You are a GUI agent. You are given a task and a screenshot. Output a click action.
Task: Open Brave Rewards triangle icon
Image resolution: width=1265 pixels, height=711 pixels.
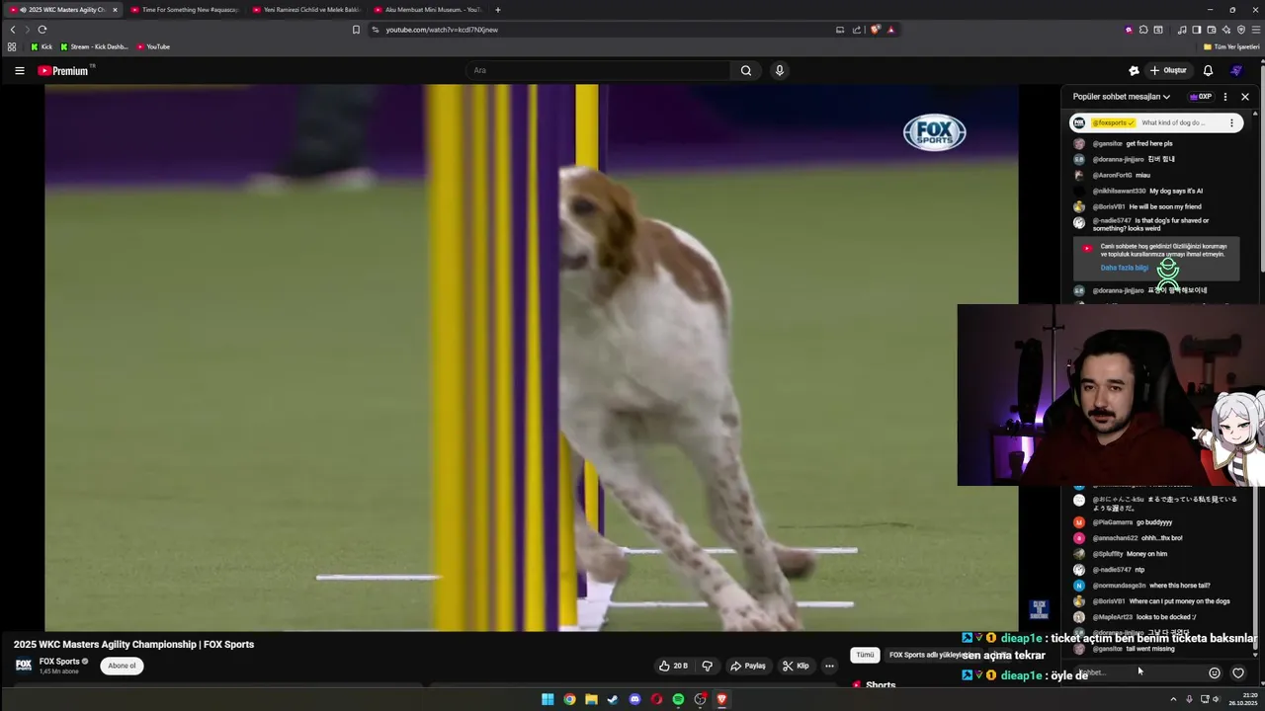[x=890, y=30]
